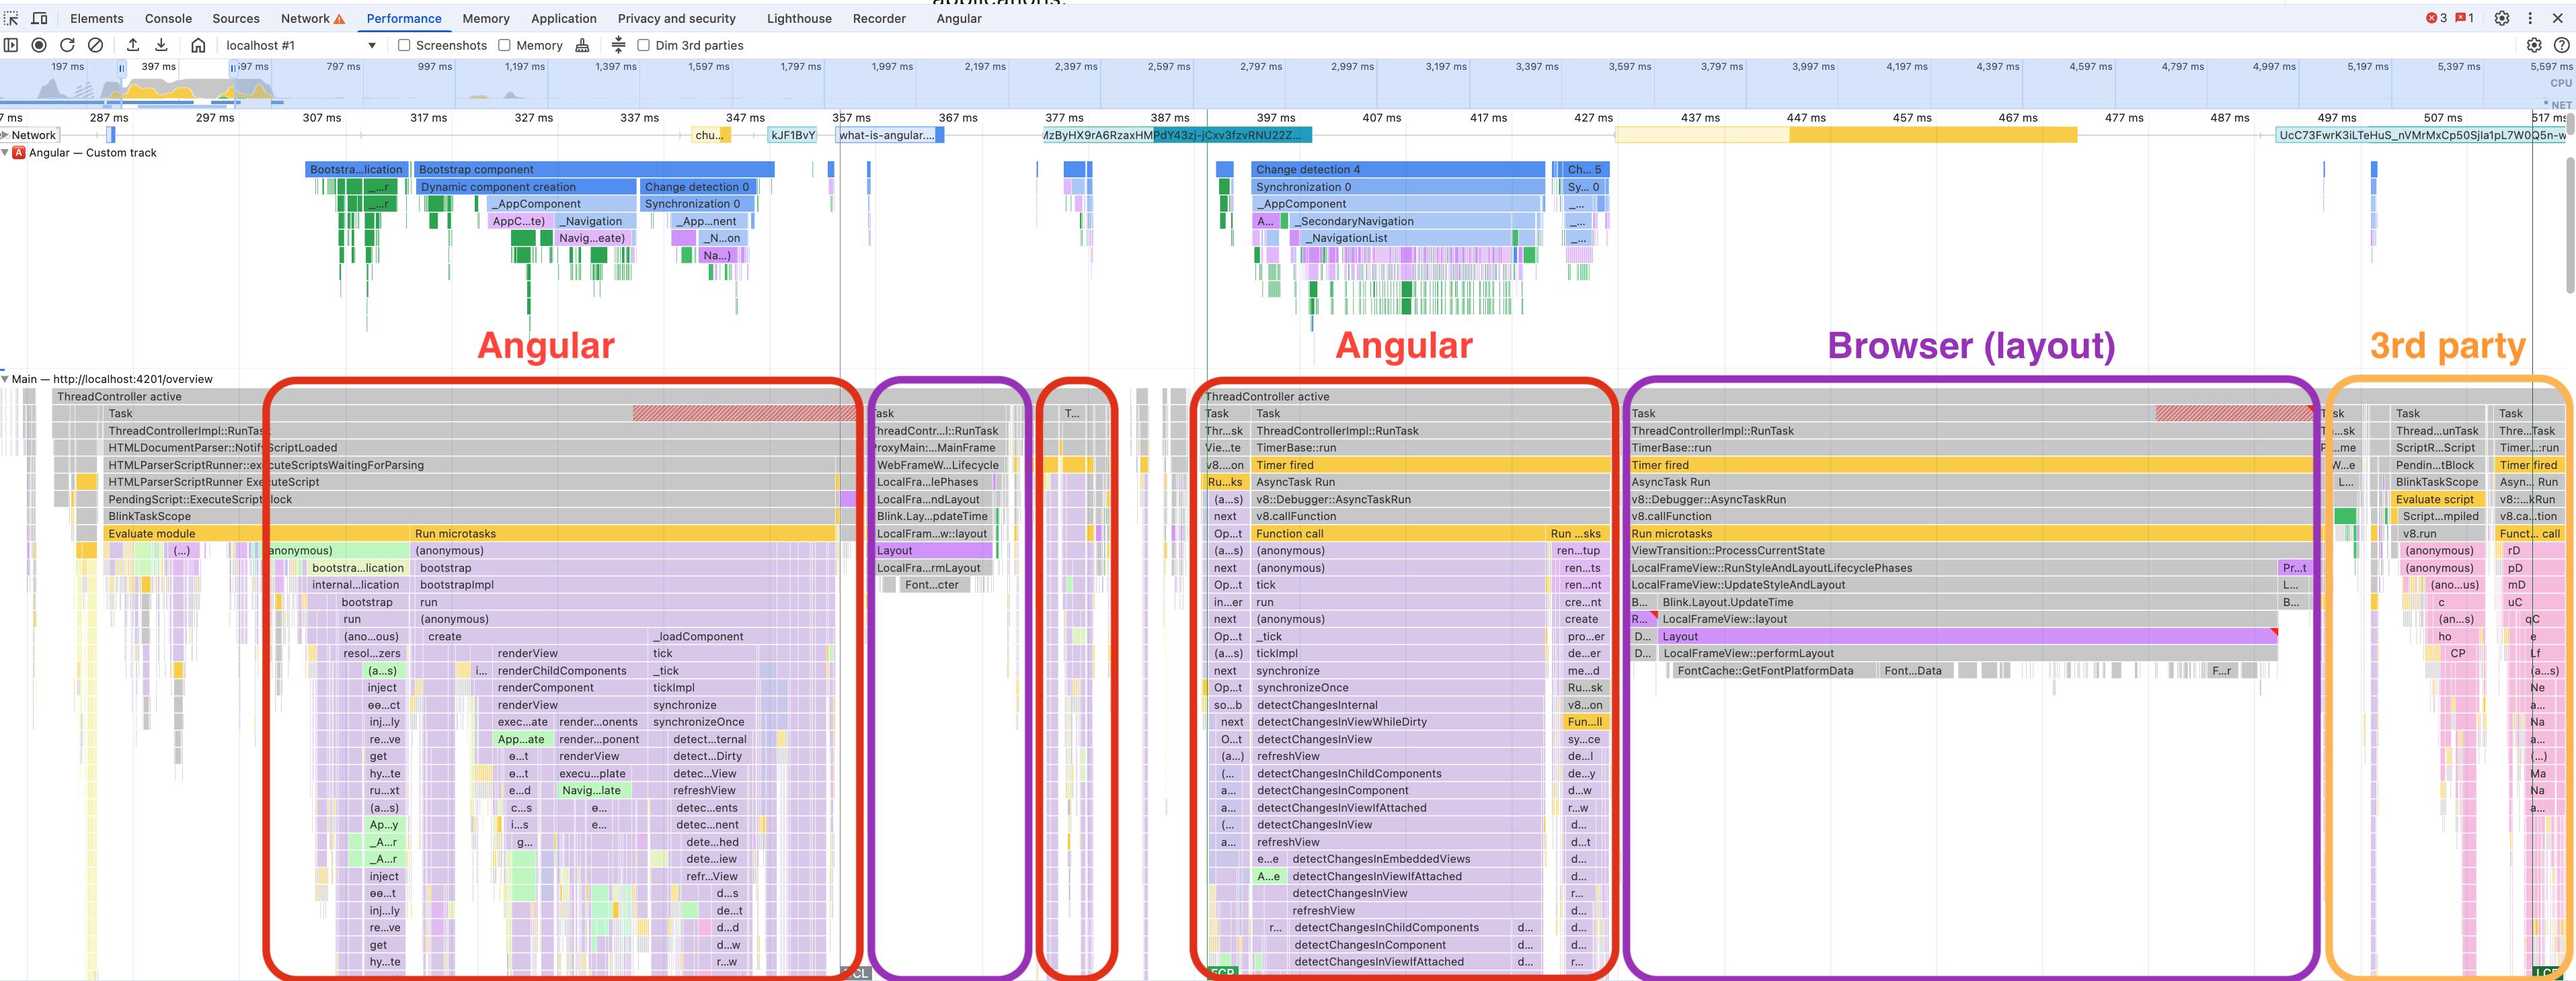View the 3 console errors via error counter
This screenshot has height=981, width=2576.
click(2437, 18)
